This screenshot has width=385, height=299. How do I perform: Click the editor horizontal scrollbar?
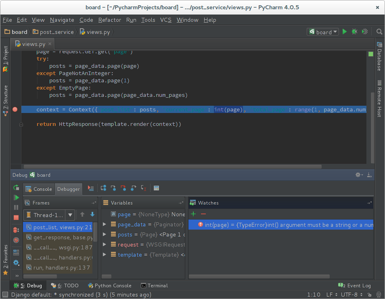[x=172, y=167]
